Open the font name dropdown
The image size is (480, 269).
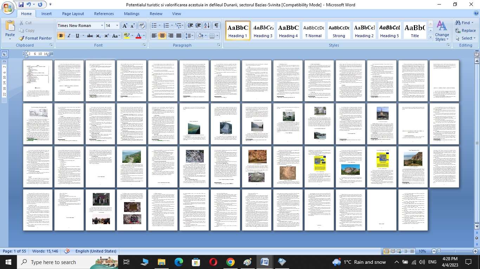coord(102,26)
